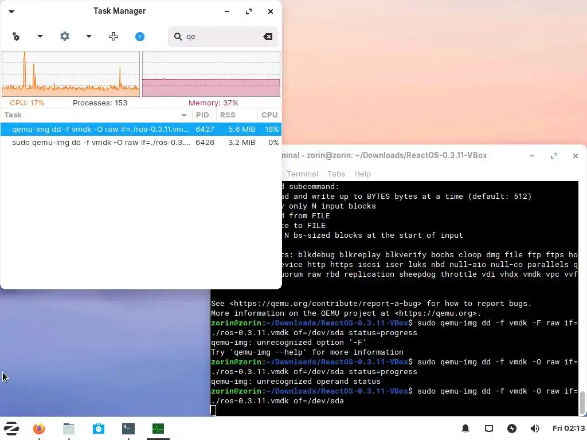Click the search field containing 'qe'
The height and width of the screenshot is (440, 587).
(x=223, y=37)
